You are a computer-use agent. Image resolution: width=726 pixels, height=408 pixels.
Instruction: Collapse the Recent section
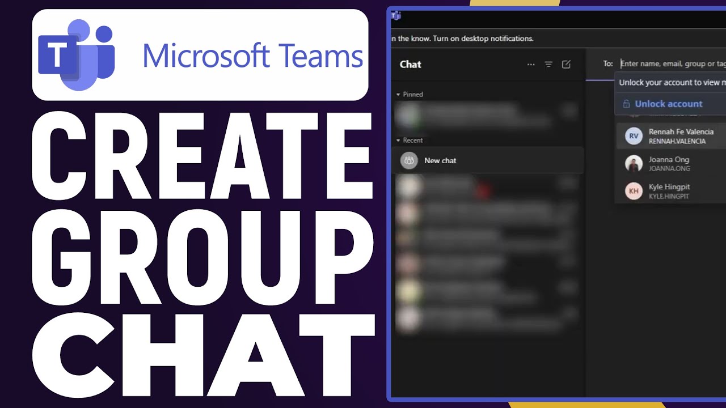coord(410,141)
